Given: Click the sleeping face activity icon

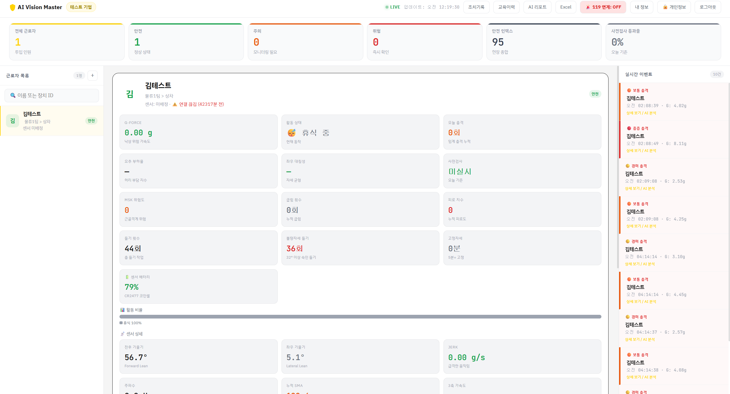Looking at the screenshot, I should [x=291, y=133].
